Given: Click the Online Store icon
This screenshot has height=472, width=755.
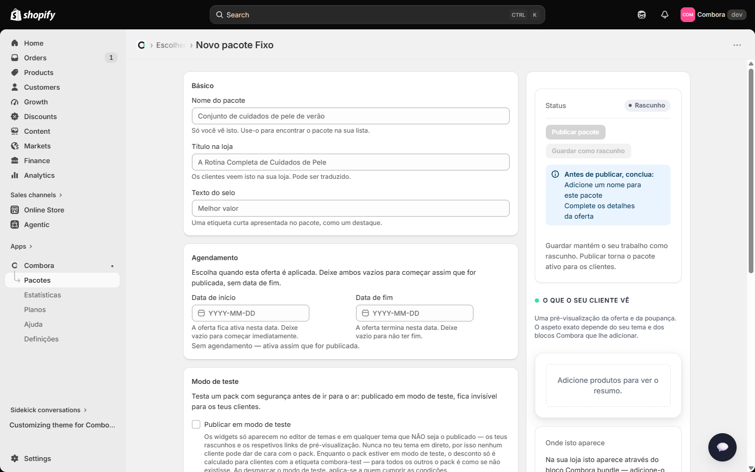Looking at the screenshot, I should point(15,210).
